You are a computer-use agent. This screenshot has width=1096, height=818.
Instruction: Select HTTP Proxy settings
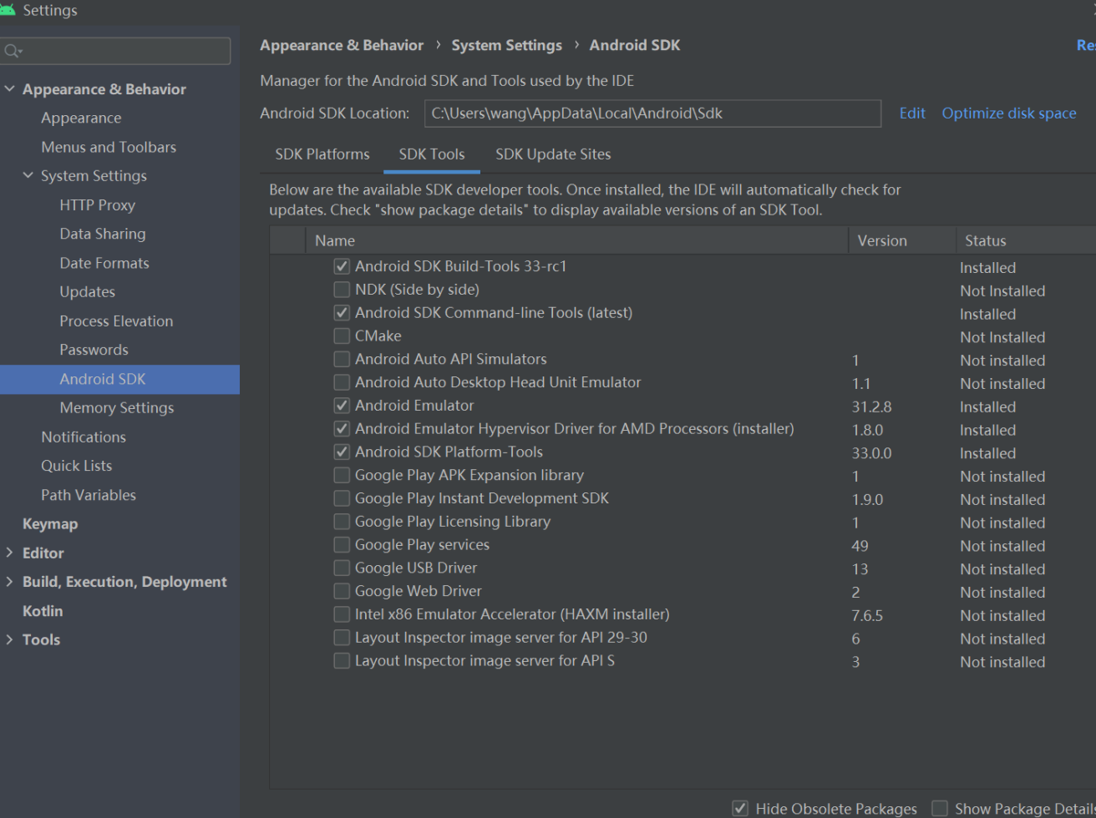(97, 205)
